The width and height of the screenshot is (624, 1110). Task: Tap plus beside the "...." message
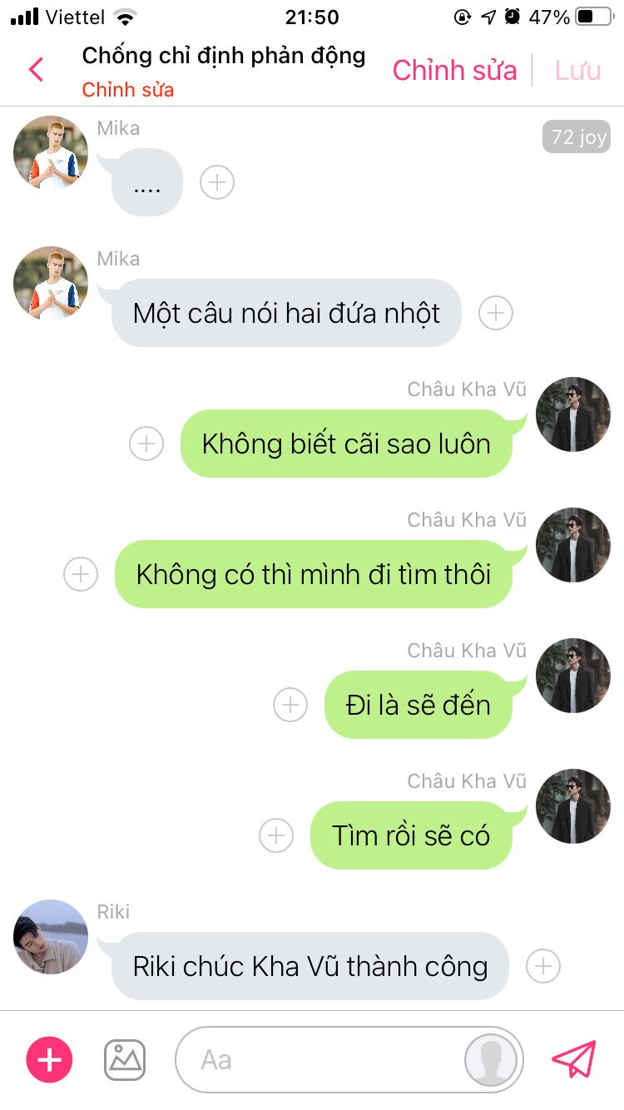(x=217, y=182)
